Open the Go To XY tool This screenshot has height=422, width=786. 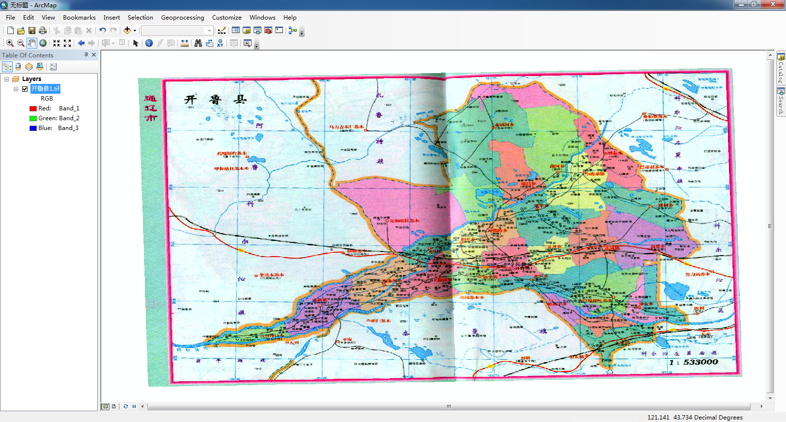[220, 43]
